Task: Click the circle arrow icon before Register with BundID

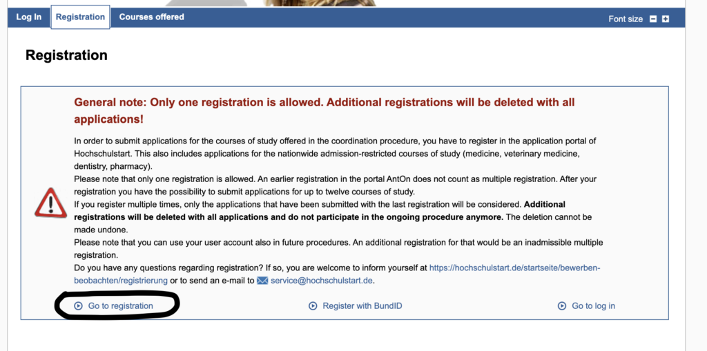Action: (x=313, y=305)
